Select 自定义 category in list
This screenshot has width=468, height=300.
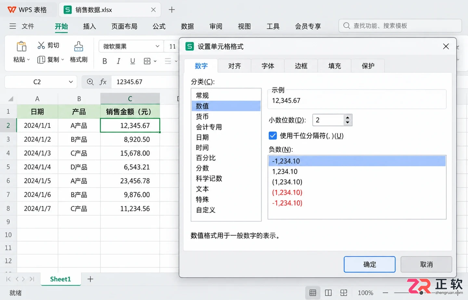[226, 210]
